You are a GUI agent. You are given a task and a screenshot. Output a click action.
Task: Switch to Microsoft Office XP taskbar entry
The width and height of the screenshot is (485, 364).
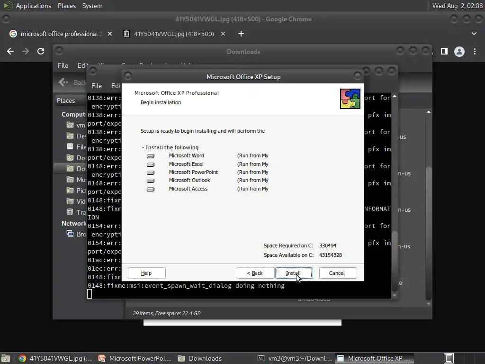(x=374, y=358)
